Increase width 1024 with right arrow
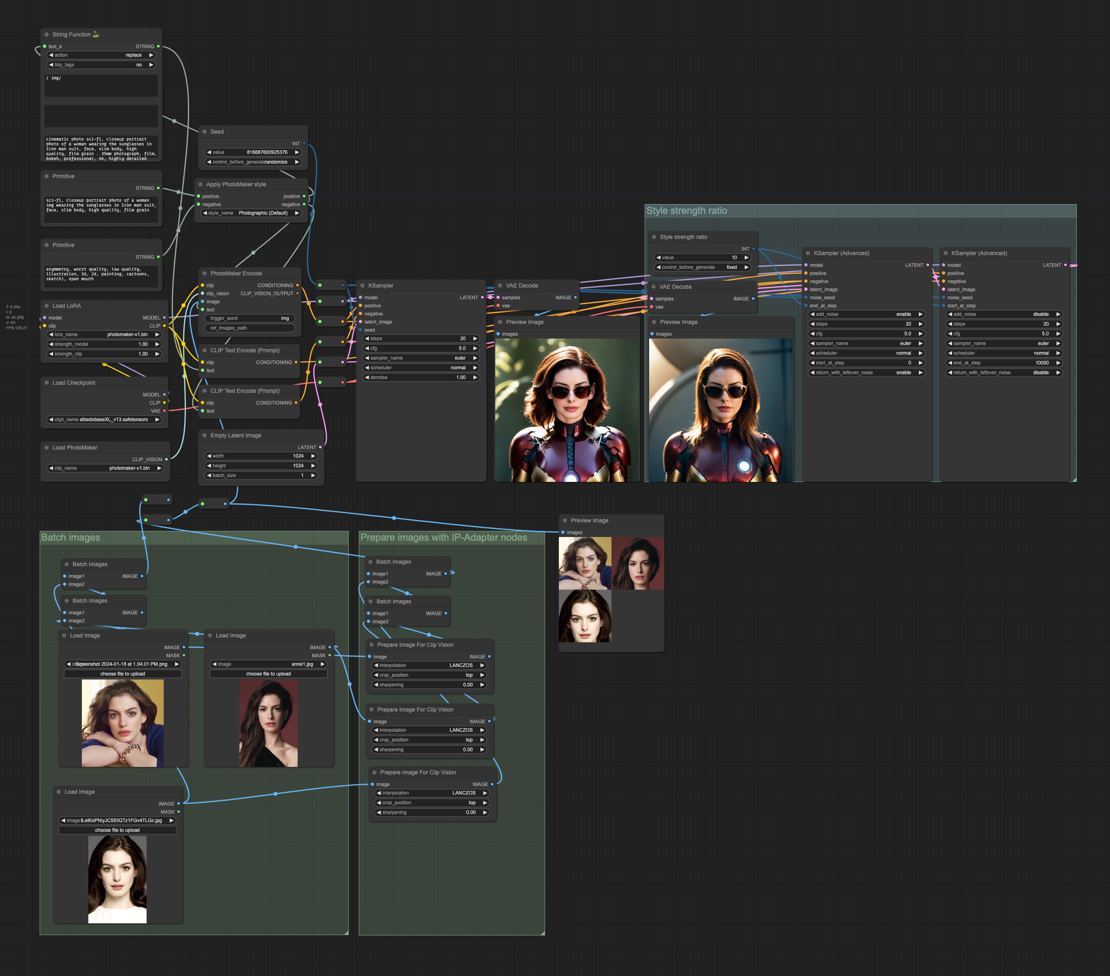 click(x=313, y=456)
